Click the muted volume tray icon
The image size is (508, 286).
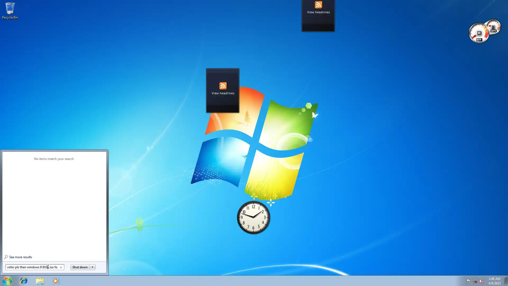click(x=481, y=281)
